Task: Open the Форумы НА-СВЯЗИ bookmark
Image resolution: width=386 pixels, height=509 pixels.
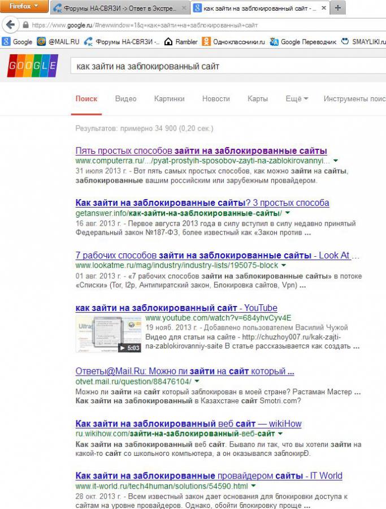Action: 122,41
